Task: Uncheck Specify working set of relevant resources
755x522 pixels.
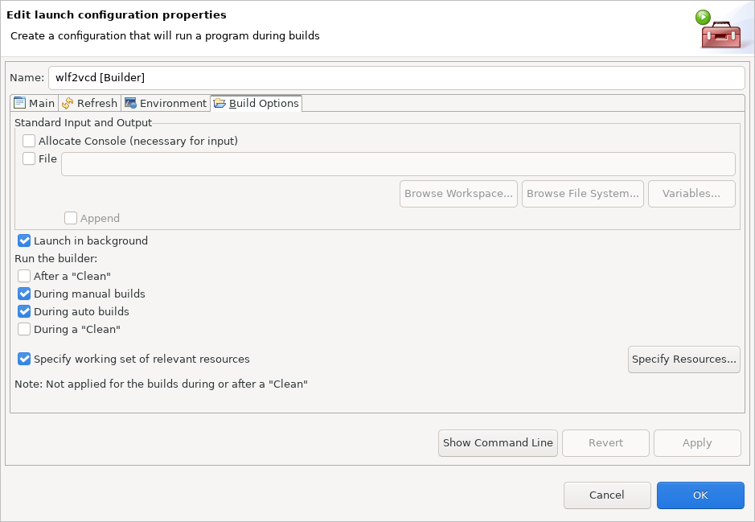Action: coord(24,359)
